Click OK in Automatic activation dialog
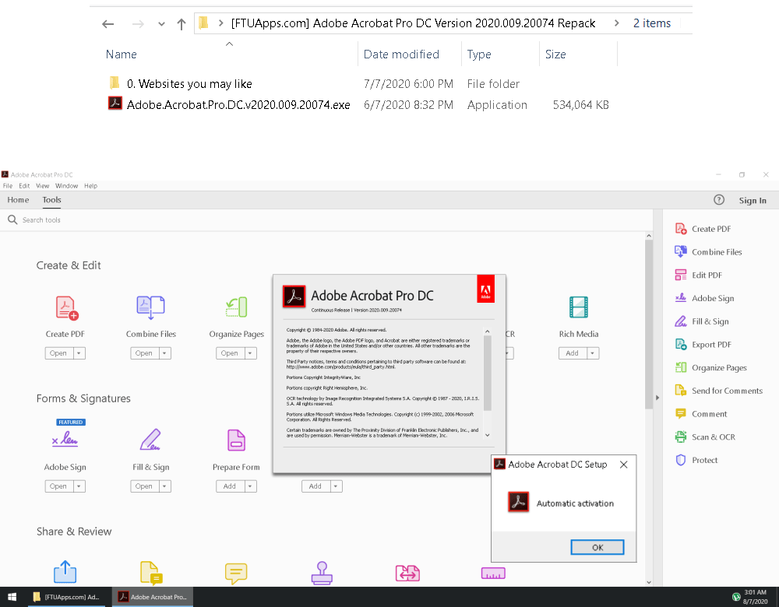The width and height of the screenshot is (779, 607). 597,547
